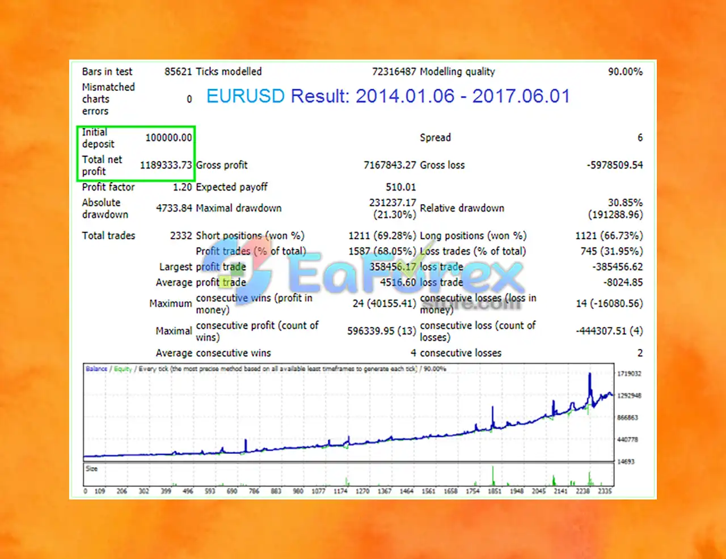The image size is (726, 559).
Task: Select the -385456.62 largest loss value
Action: click(x=618, y=267)
